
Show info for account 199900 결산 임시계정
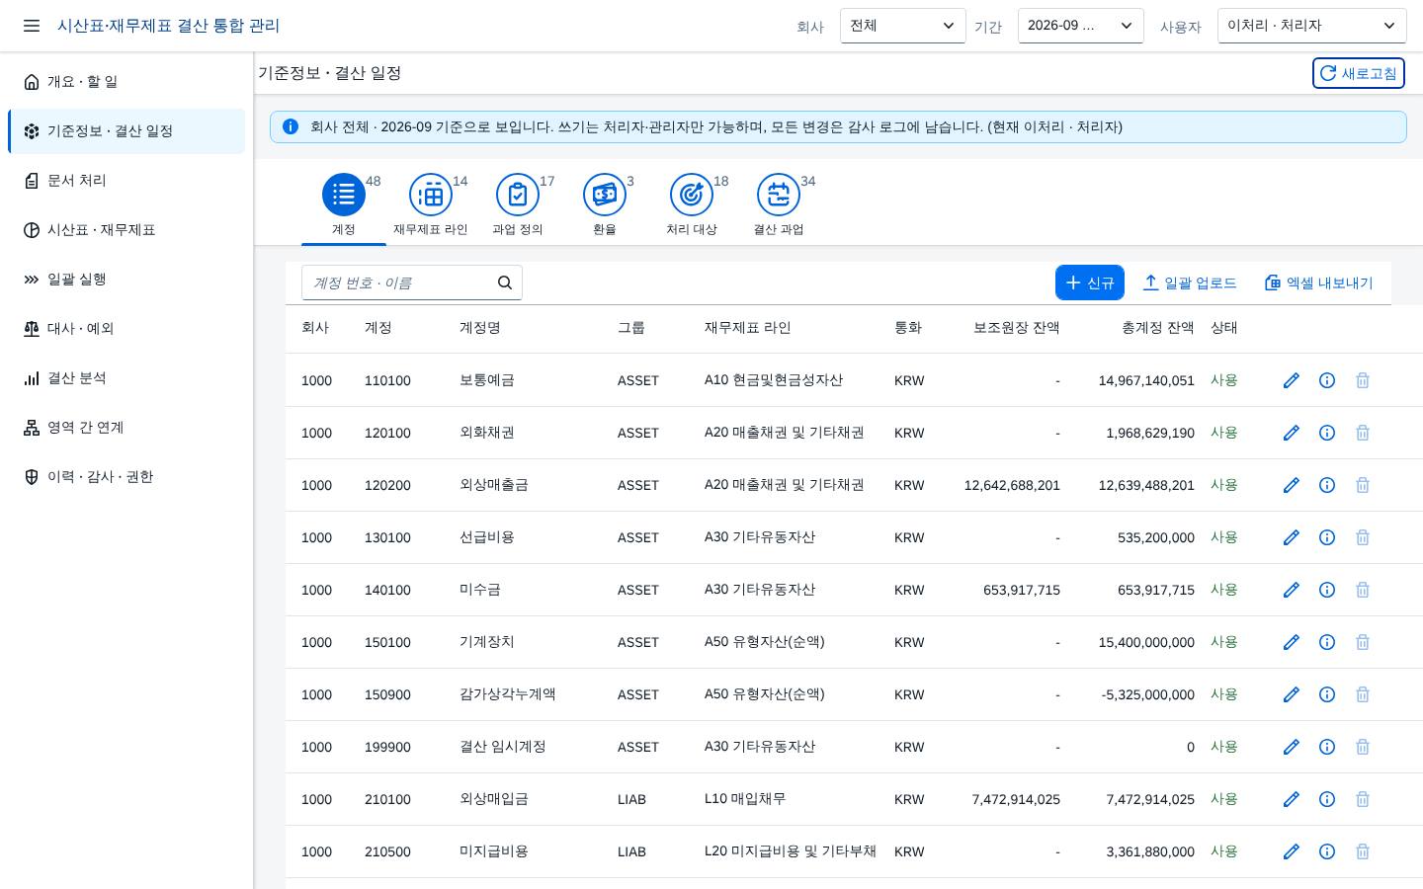coord(1327,747)
